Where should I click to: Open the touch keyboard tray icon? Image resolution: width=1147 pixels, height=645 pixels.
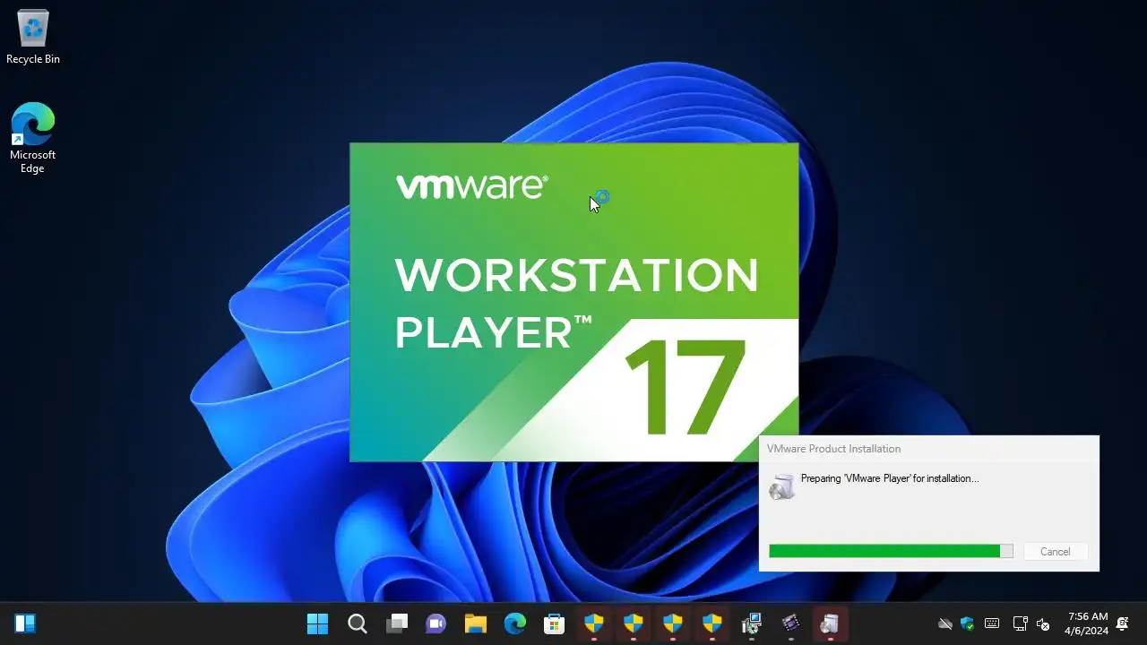coord(992,623)
